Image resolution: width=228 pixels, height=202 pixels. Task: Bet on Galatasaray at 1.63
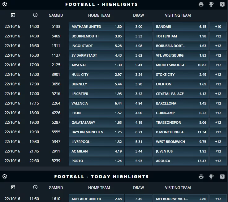point(97,122)
